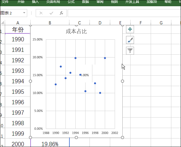Select the 1994 data point near 20%

(x=76, y=58)
